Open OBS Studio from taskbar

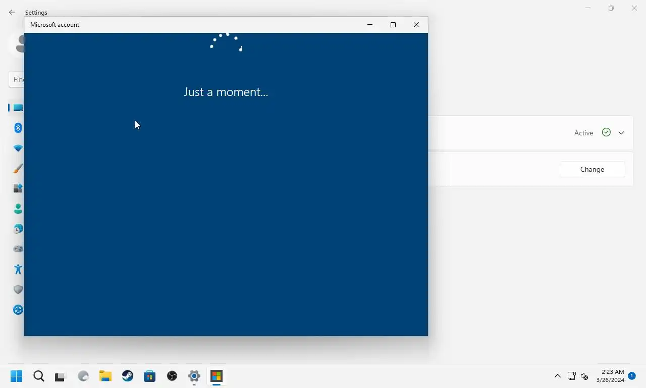click(172, 376)
